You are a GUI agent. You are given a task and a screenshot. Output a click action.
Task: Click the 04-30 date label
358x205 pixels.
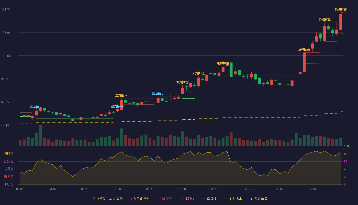(182, 189)
